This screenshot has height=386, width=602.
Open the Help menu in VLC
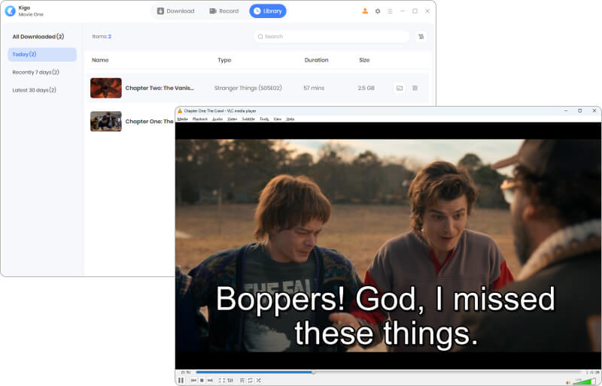290,119
